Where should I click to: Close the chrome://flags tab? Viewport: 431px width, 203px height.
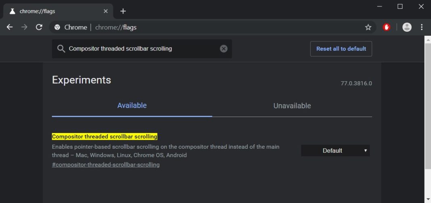(106, 11)
